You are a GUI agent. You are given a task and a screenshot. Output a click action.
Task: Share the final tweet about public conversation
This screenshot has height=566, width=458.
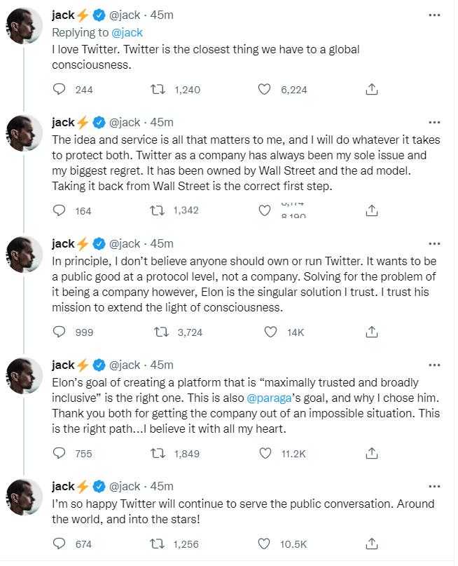tap(372, 544)
